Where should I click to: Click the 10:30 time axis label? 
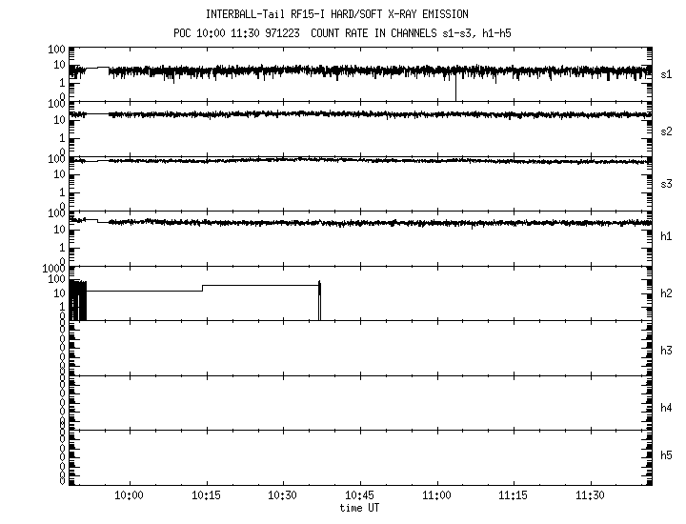pyautogui.click(x=283, y=495)
